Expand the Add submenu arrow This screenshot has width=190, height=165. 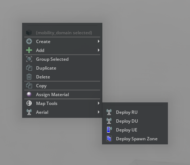coord(99,50)
